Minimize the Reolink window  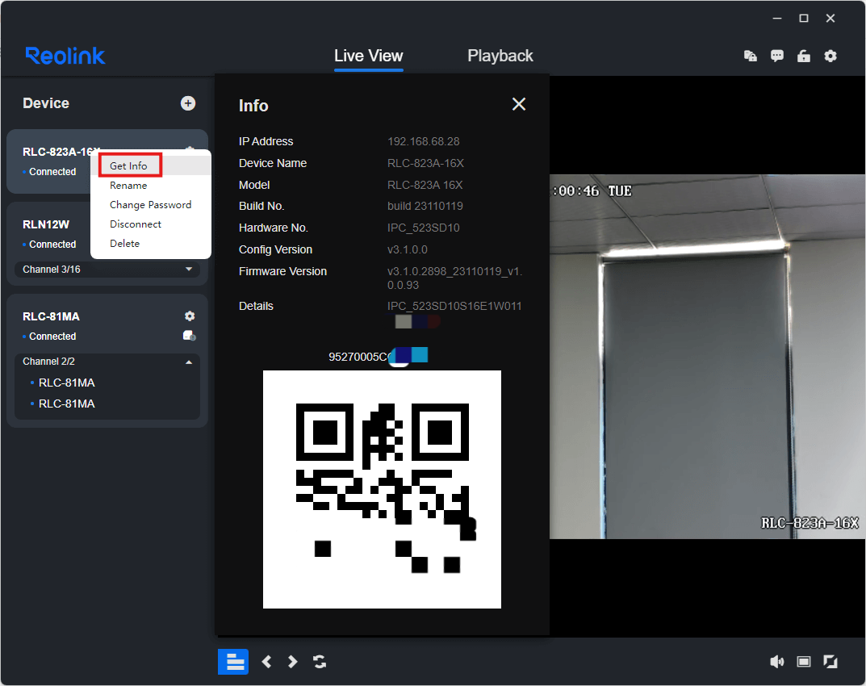coord(777,19)
